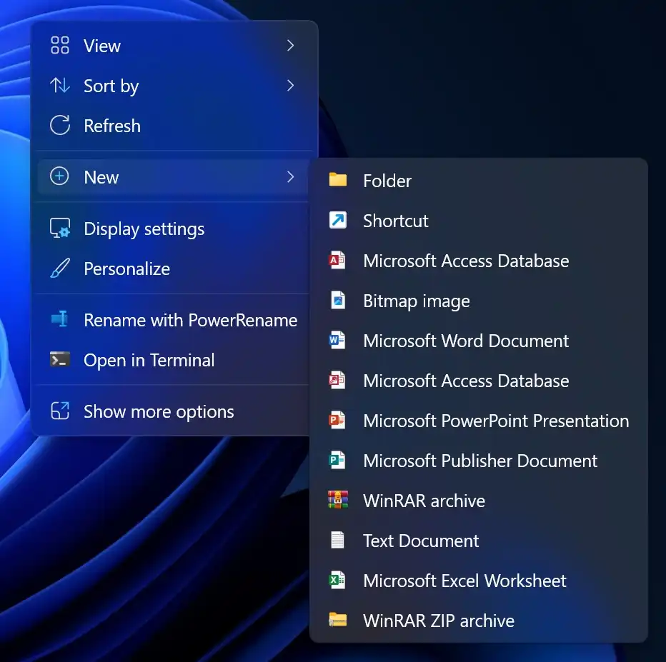The width and height of the screenshot is (666, 662).
Task: Click the Display settings monitor icon
Action: [x=60, y=229]
